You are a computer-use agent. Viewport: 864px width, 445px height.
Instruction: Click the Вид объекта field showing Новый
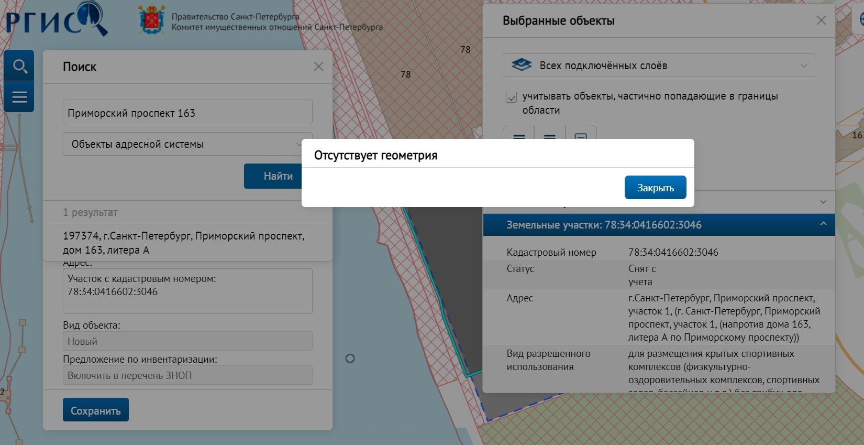(x=187, y=341)
